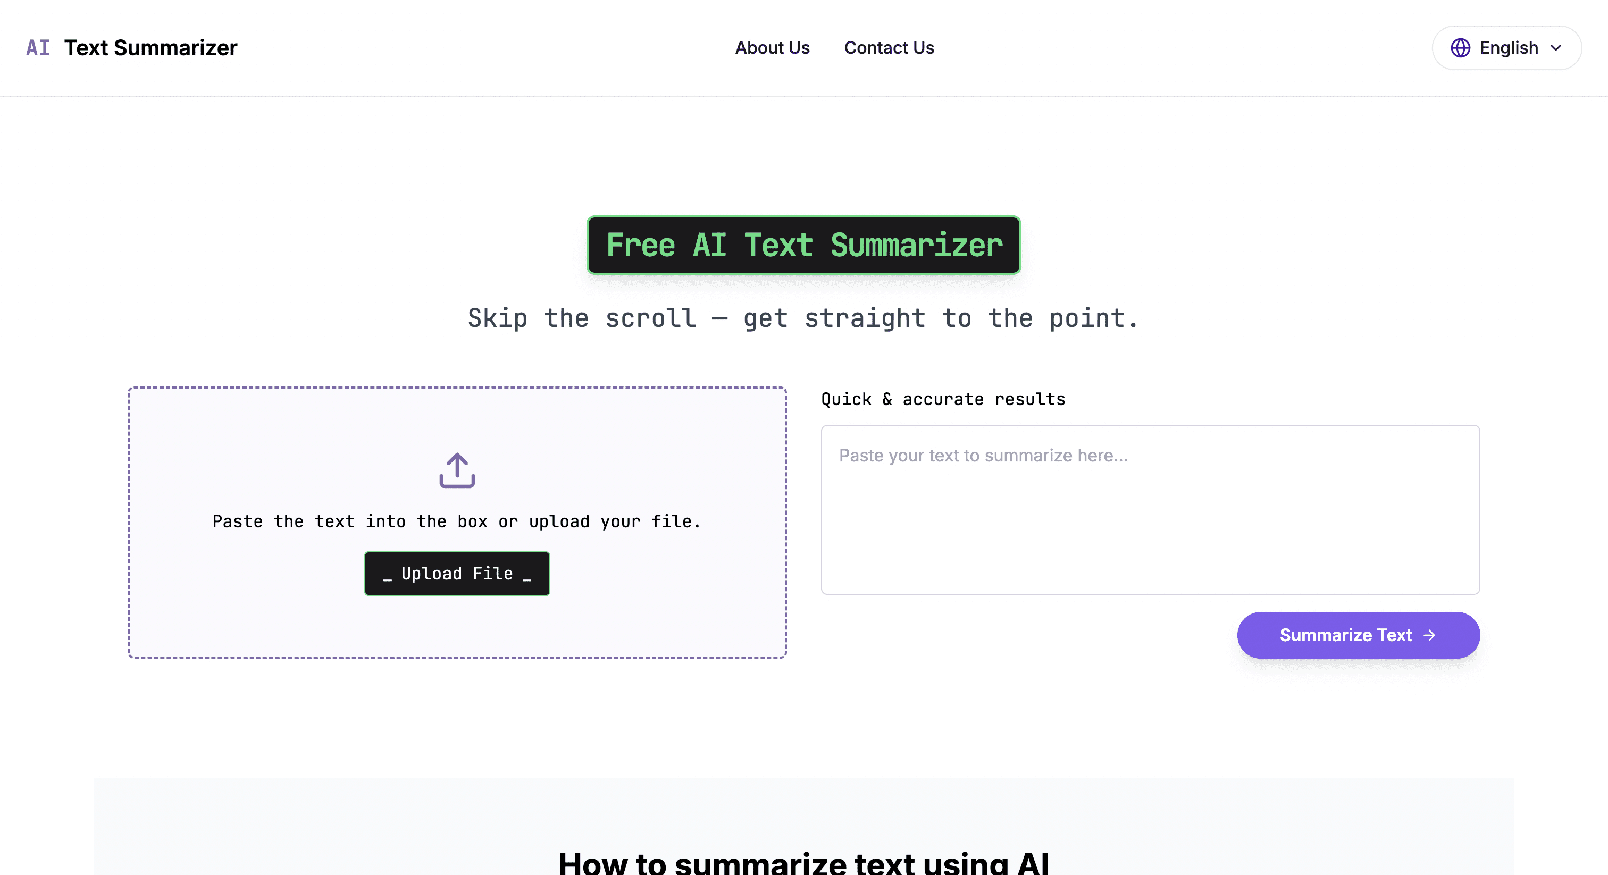Select the placeholder text in the summary box

point(983,456)
